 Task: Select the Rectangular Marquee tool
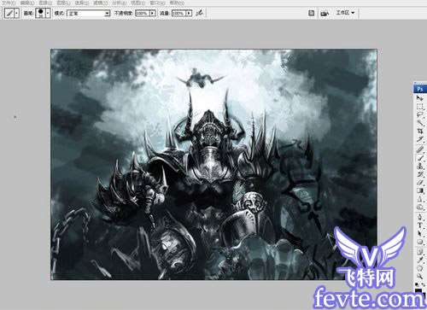coord(420,107)
